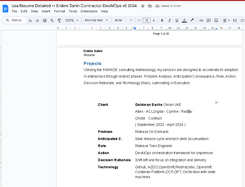Open the File menu

click(x=14, y=11)
